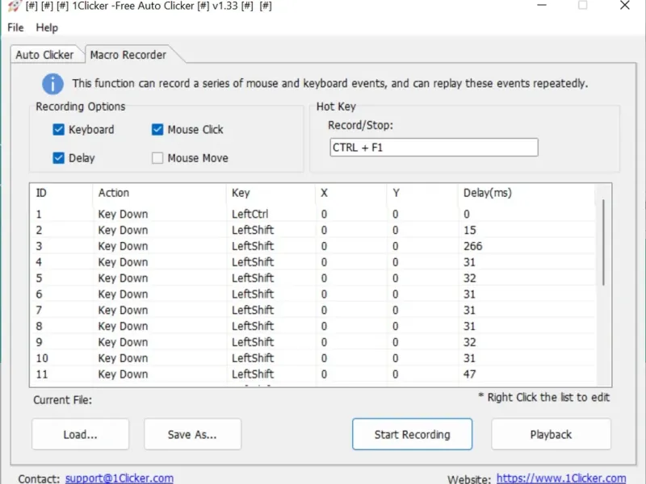This screenshot has height=484, width=646.
Task: Click ID 10 in the event list
Action: pos(42,358)
